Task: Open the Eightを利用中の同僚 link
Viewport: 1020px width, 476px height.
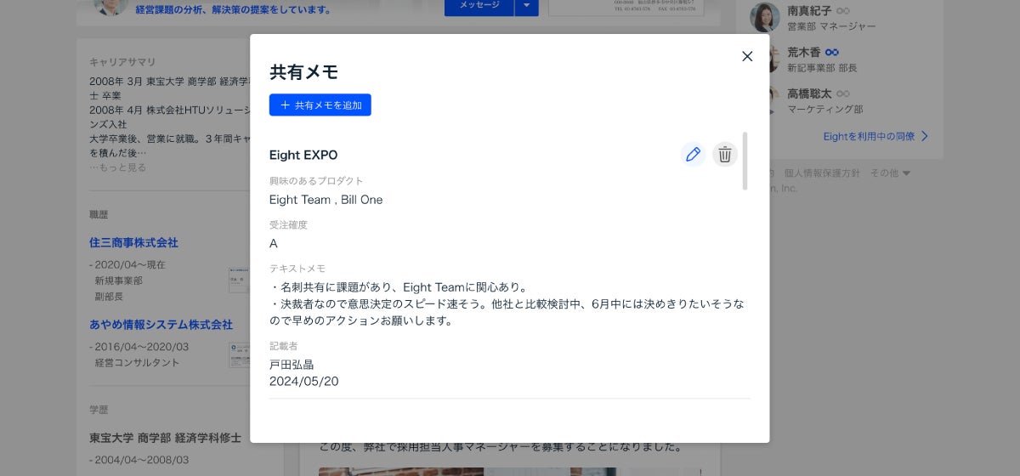Action: pos(869,136)
